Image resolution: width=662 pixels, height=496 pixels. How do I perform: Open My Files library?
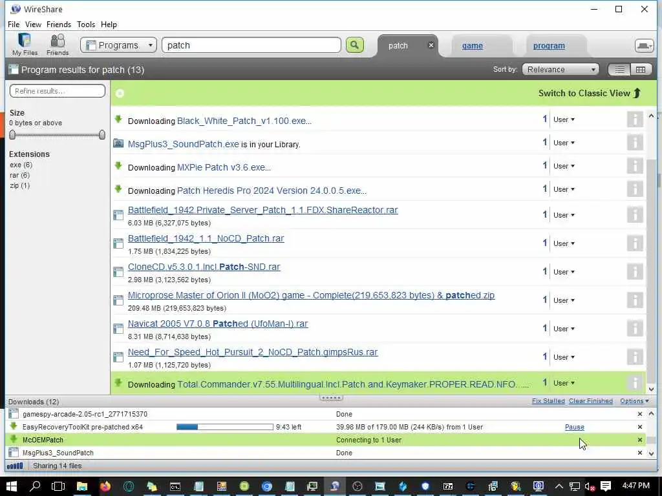click(x=25, y=45)
